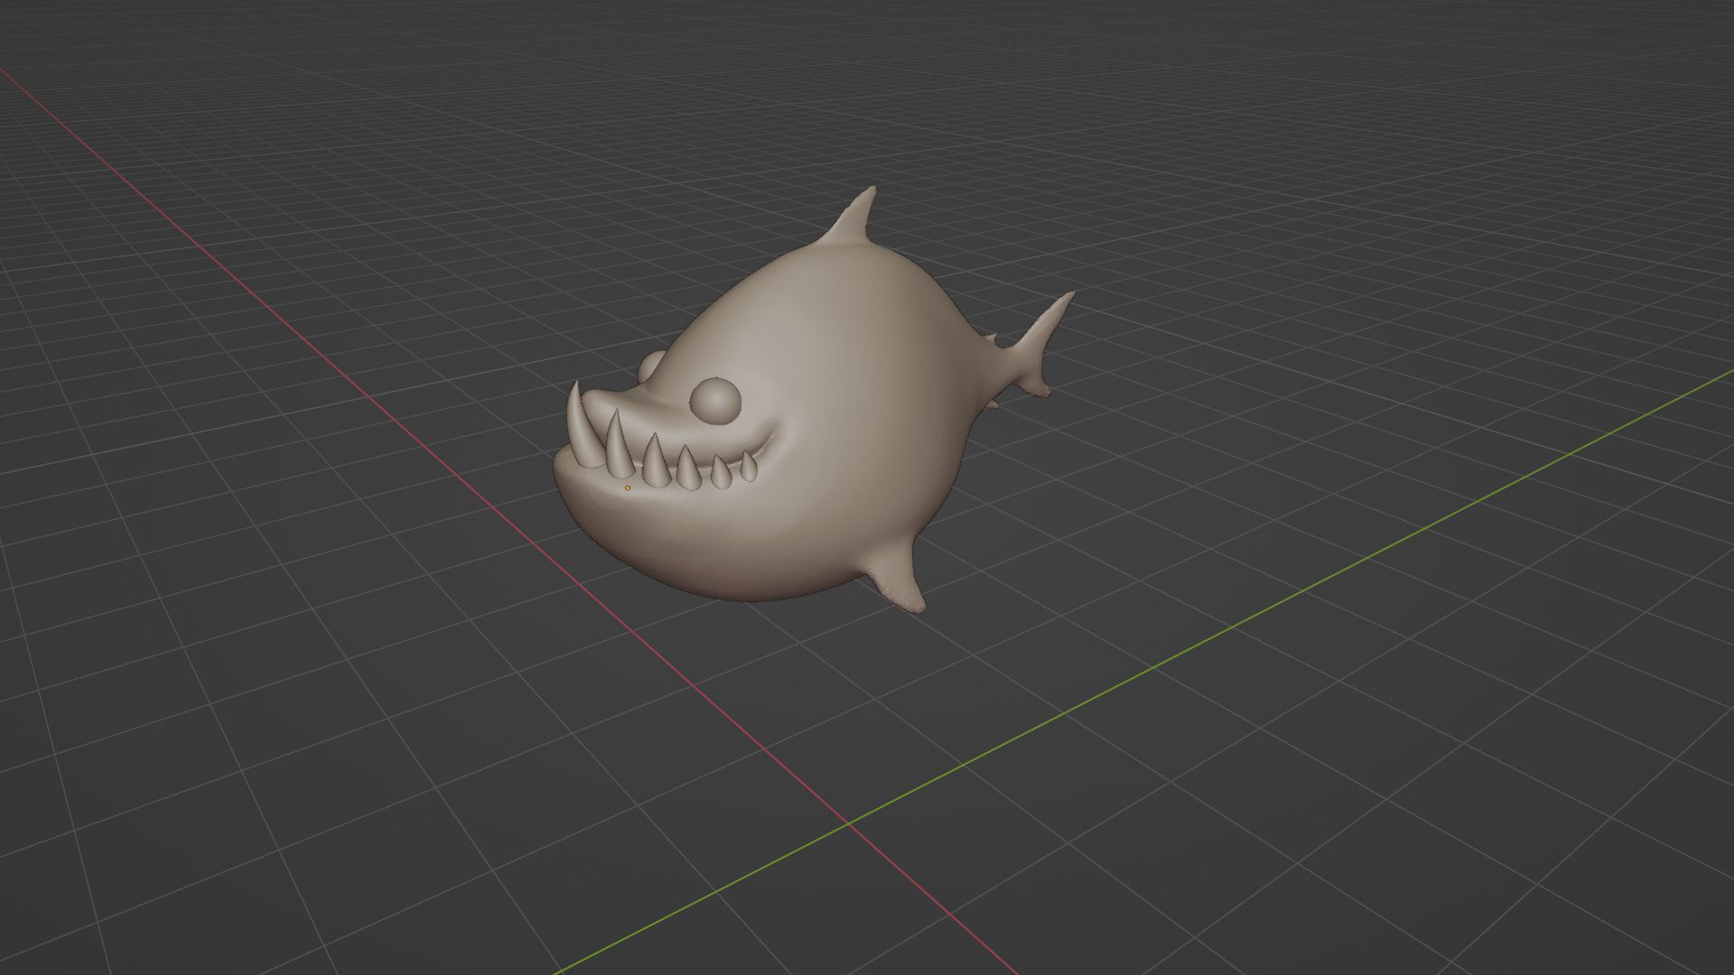
Task: Click the fifth small tooth in the mouth
Action: [x=720, y=472]
